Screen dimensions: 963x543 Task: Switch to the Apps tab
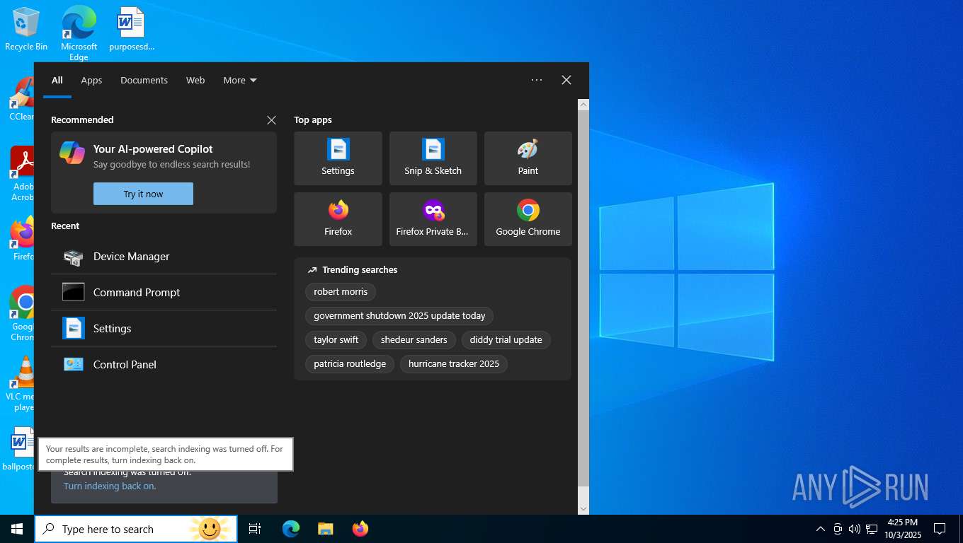91,81
